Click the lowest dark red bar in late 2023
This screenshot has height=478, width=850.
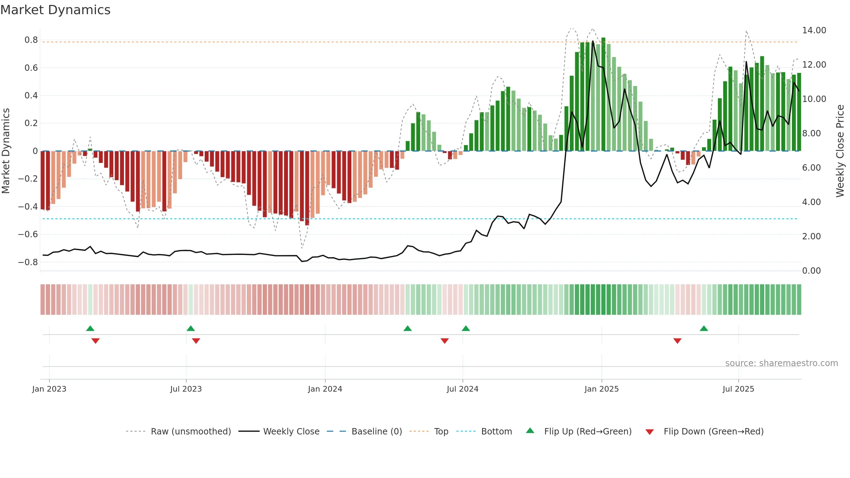coord(307,188)
